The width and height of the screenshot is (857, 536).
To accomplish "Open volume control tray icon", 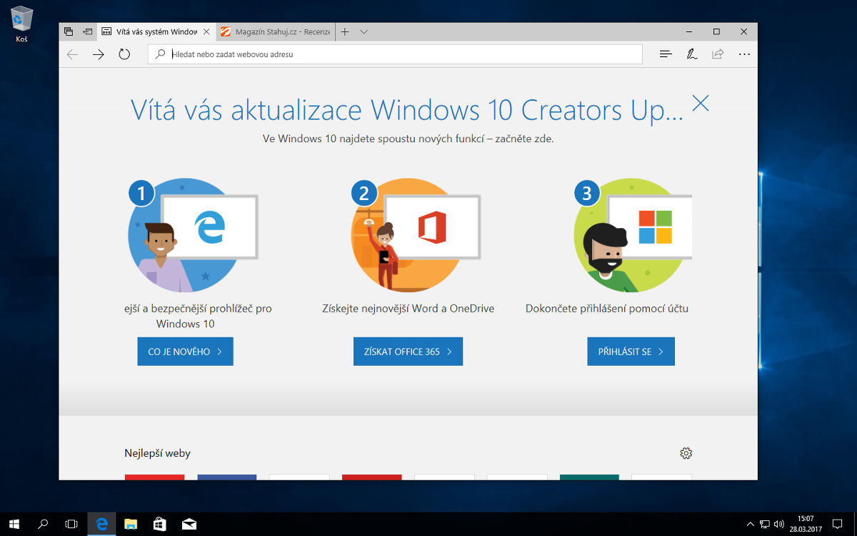I will coord(778,524).
